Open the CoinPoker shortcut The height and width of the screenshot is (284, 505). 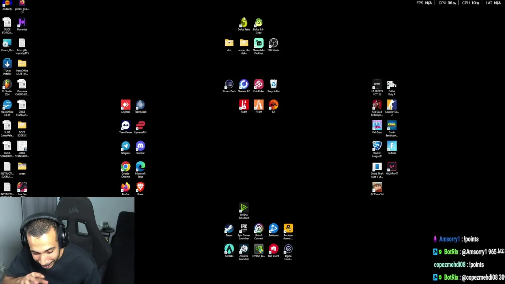[x=259, y=86]
